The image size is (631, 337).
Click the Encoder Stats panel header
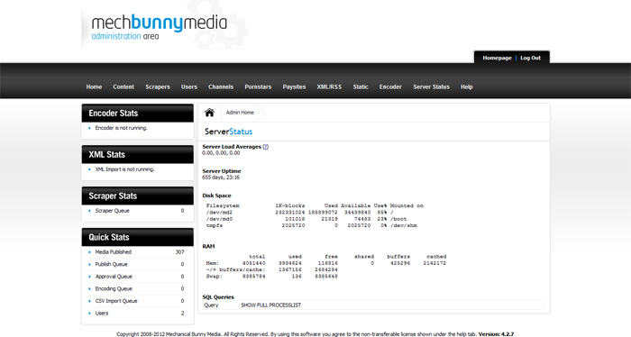138,114
